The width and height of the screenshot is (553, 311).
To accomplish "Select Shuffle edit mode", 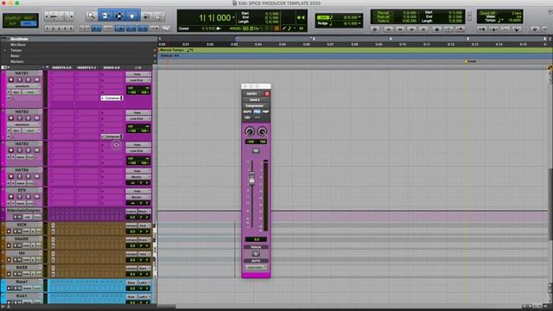I will (12, 17).
